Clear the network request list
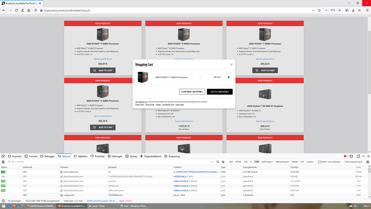Image resolution: width=371 pixels, height=209 pixels. tap(3, 162)
